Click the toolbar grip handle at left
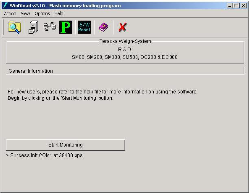 [x=3, y=27]
